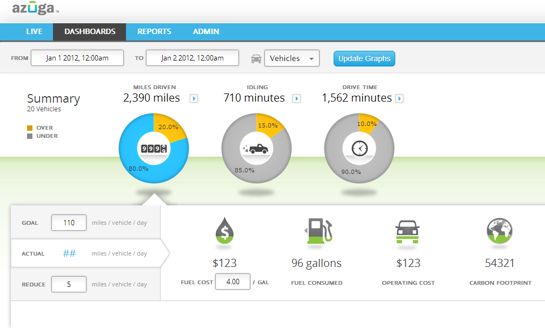Edit the REDUCE miles input field

[x=69, y=284]
